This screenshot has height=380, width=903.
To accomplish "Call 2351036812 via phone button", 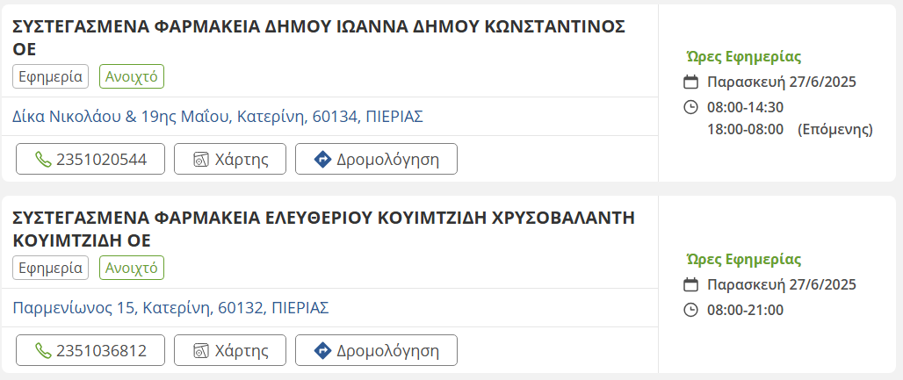I will (x=90, y=351).
